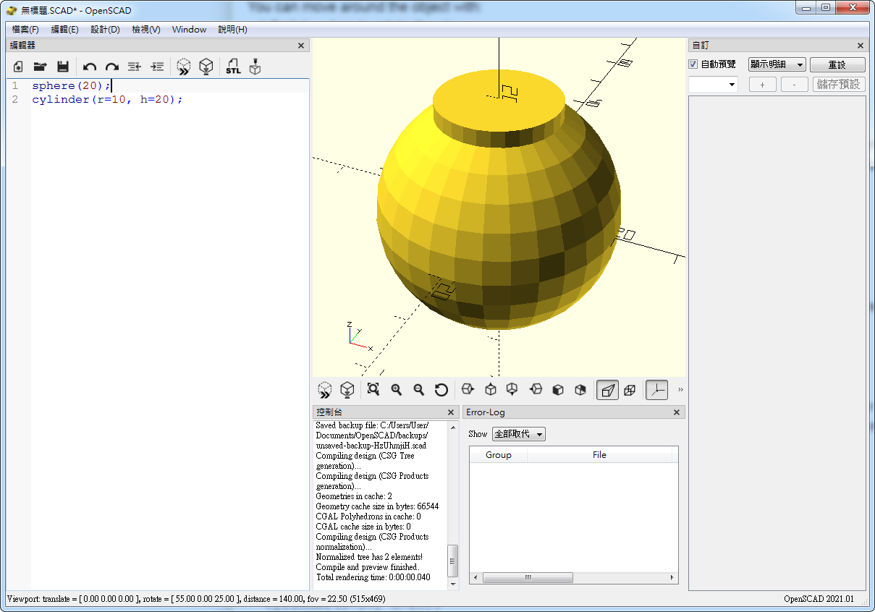Run preview from the editor toolbar
This screenshot has width=875, height=612.
point(184,67)
